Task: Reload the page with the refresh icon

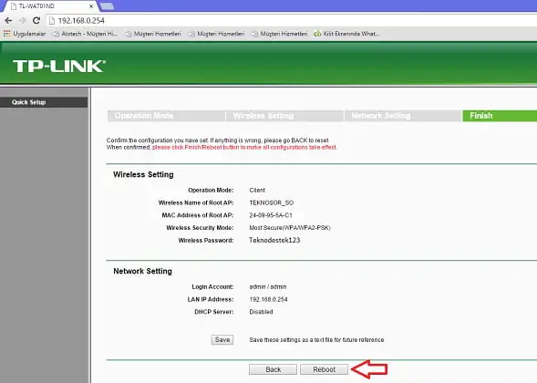Action: (x=36, y=21)
